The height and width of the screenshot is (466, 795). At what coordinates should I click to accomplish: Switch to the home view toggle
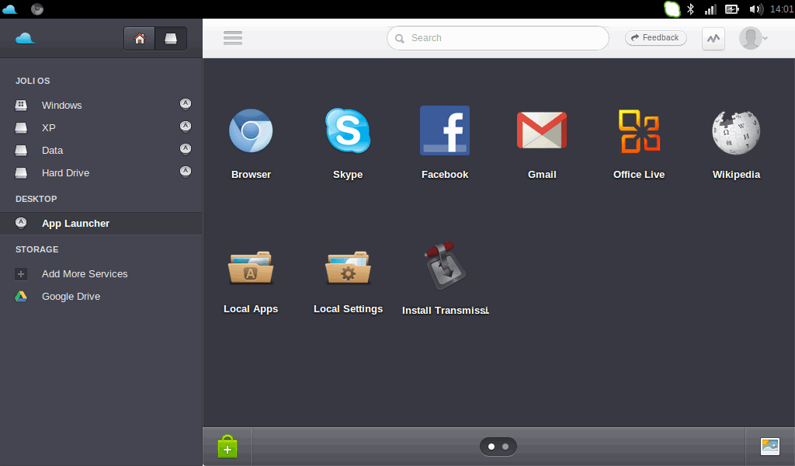tap(140, 39)
